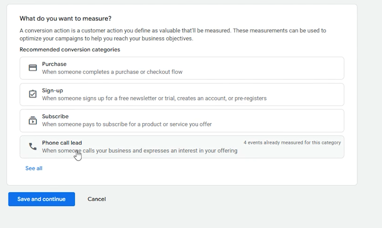Click the Purchase credit card icon

33,68
